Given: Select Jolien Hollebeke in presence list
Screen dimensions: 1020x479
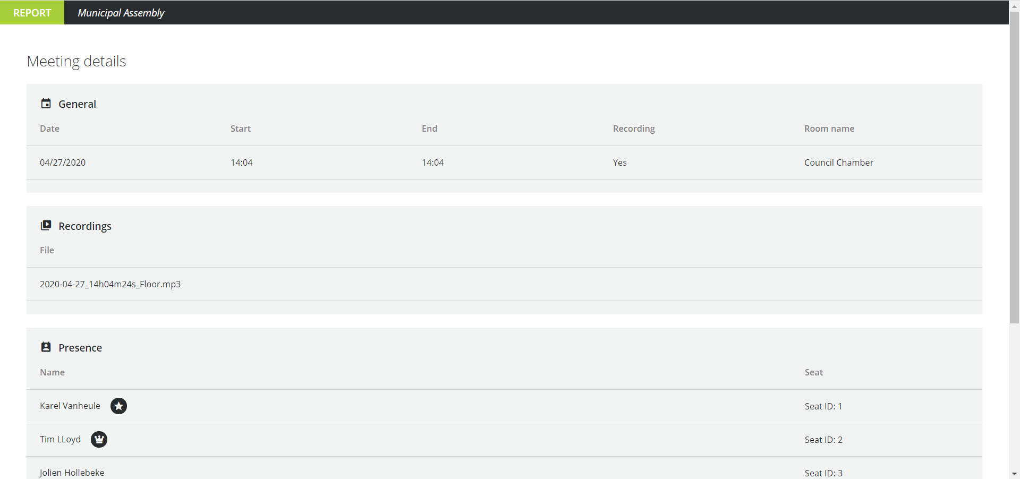Looking at the screenshot, I should pyautogui.click(x=72, y=472).
